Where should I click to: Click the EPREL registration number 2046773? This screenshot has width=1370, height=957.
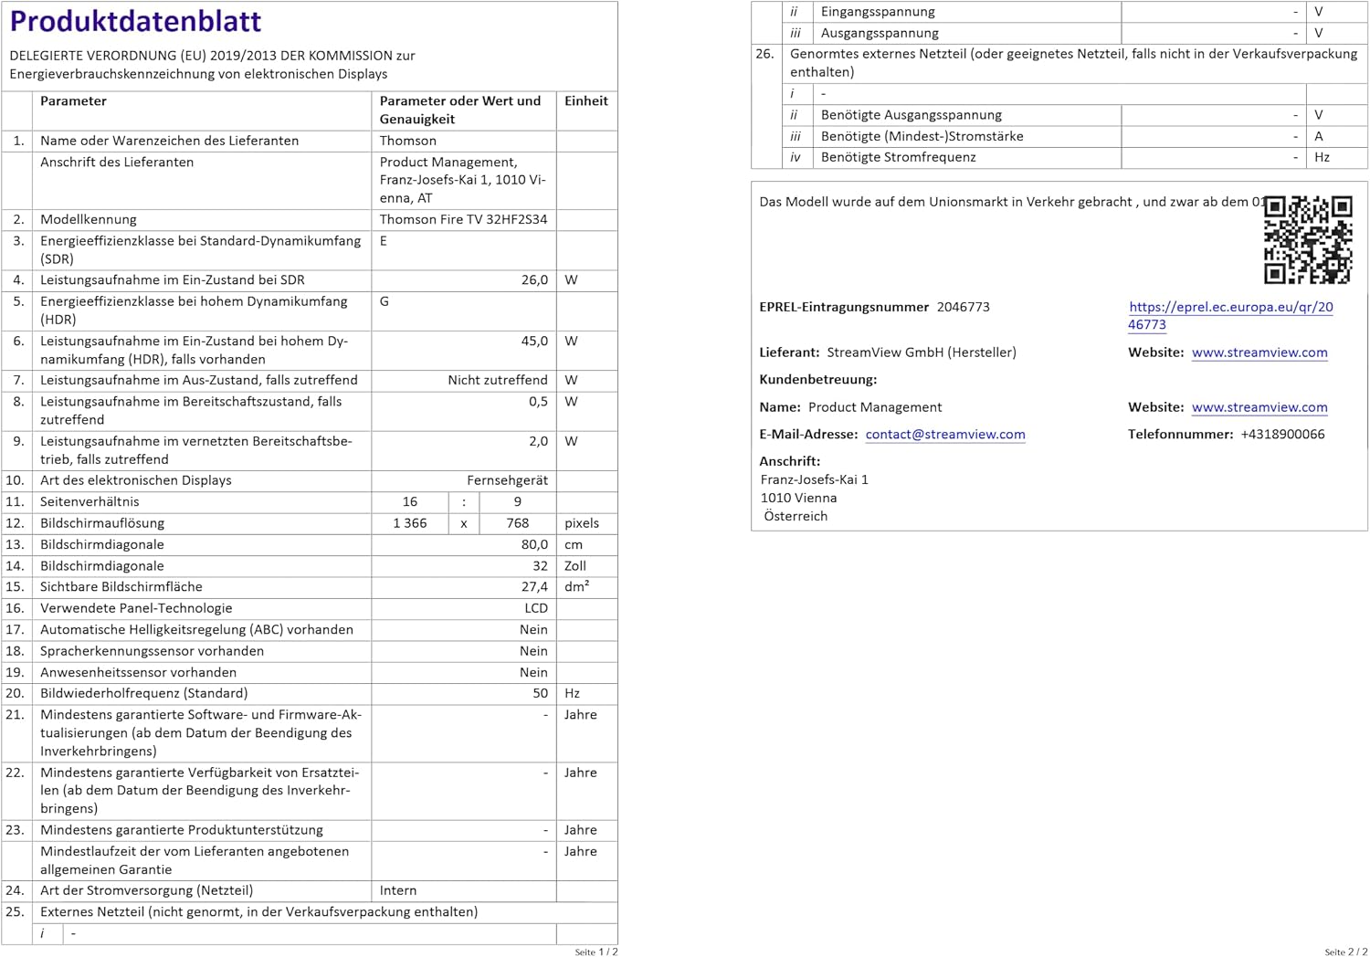(x=963, y=308)
